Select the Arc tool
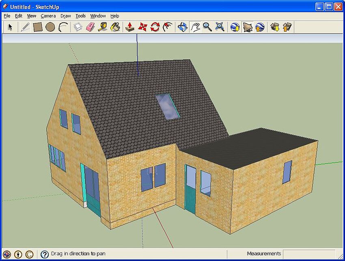 tap(63, 27)
